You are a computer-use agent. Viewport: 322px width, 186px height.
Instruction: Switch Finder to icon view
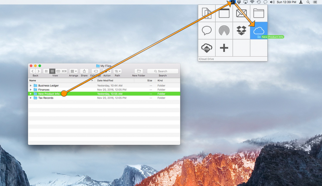[46, 71]
